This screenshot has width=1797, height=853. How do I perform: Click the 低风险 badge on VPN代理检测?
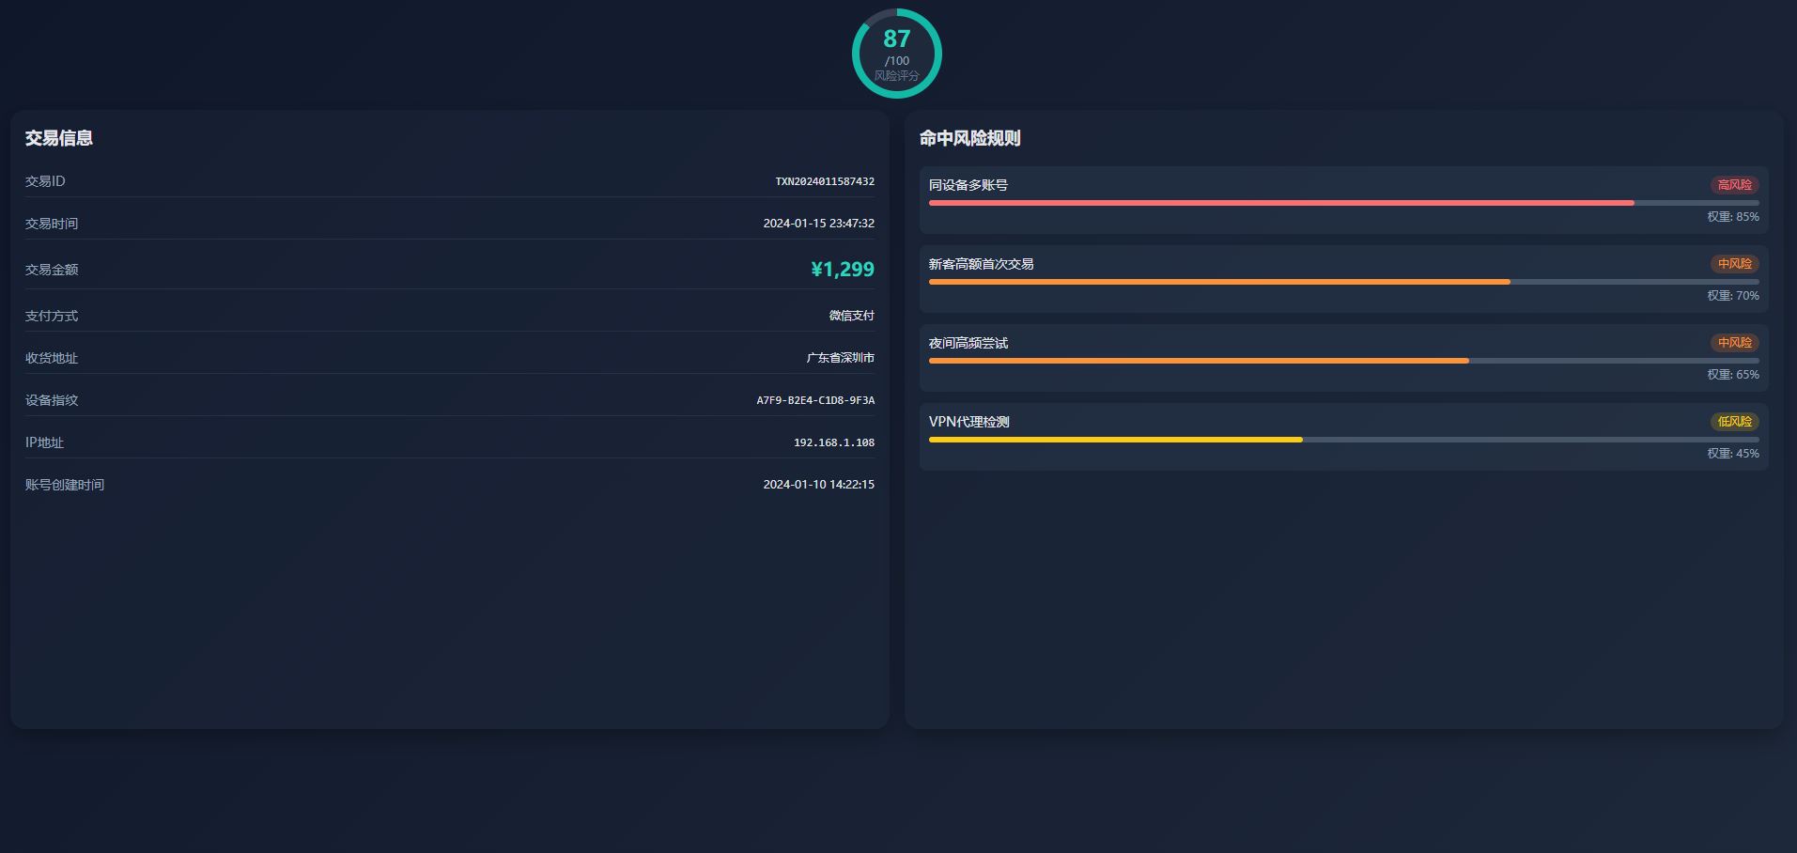click(1734, 422)
